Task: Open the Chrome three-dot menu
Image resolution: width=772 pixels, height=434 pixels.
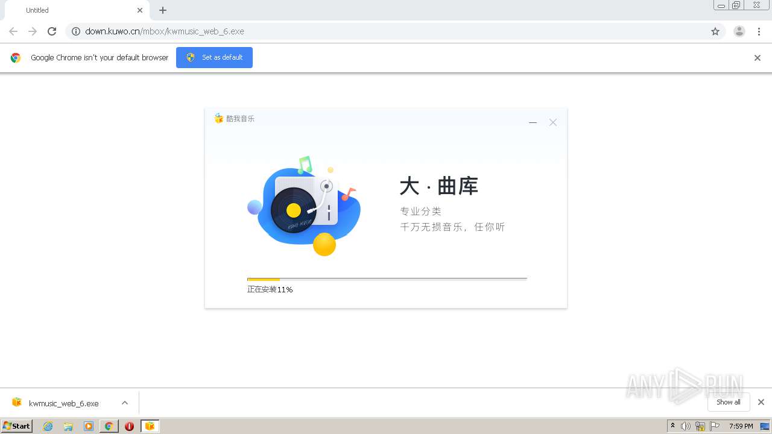Action: [x=759, y=31]
